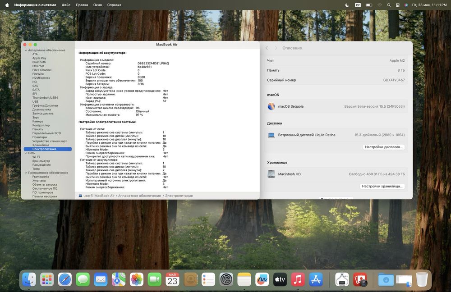Select Графика/Дисплеи in the sidebar
The image size is (451, 292).
(45, 106)
